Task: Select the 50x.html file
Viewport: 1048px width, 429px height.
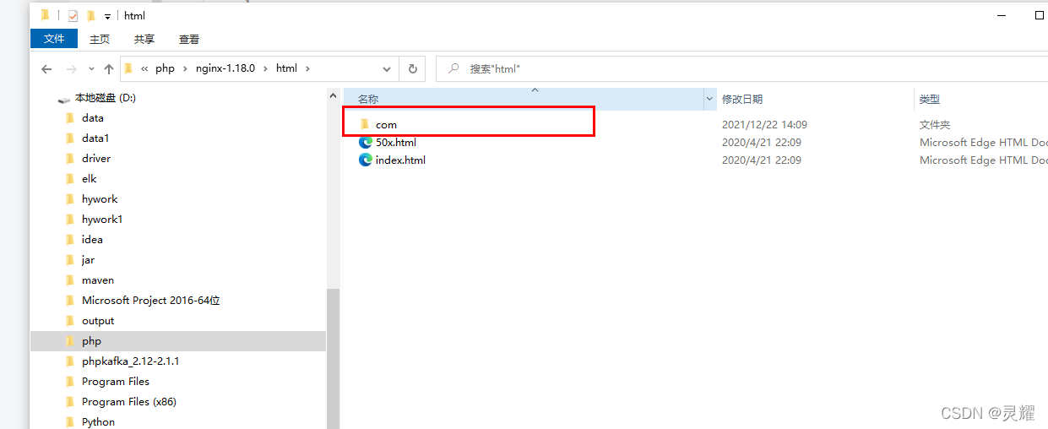Action: click(x=396, y=142)
